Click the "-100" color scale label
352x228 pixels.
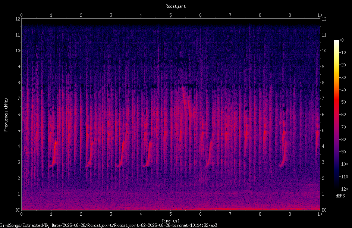[343, 164]
